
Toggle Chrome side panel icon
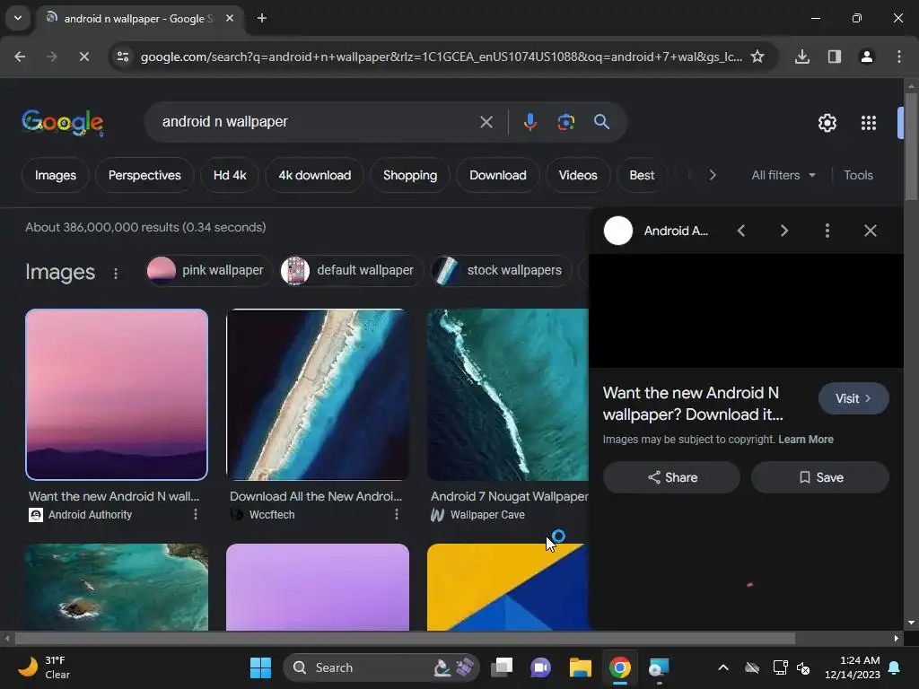[x=834, y=57]
